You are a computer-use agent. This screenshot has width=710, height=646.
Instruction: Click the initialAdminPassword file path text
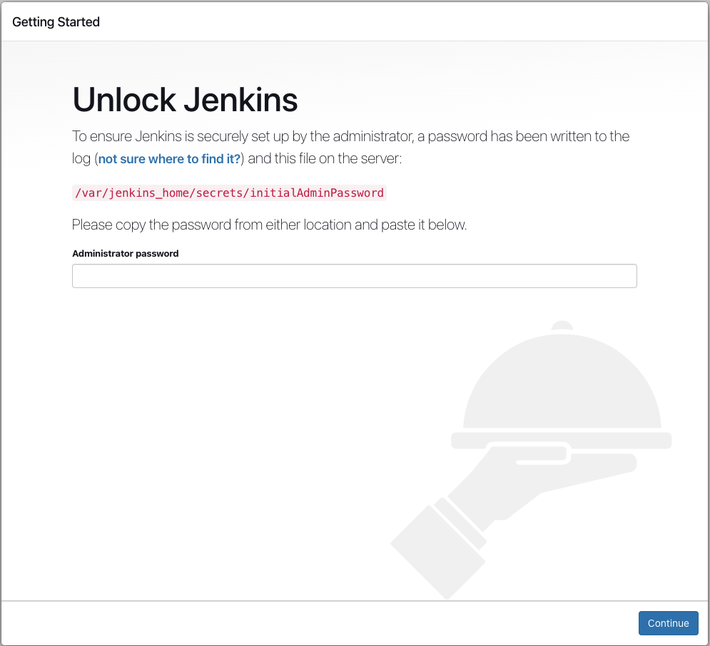(x=229, y=193)
